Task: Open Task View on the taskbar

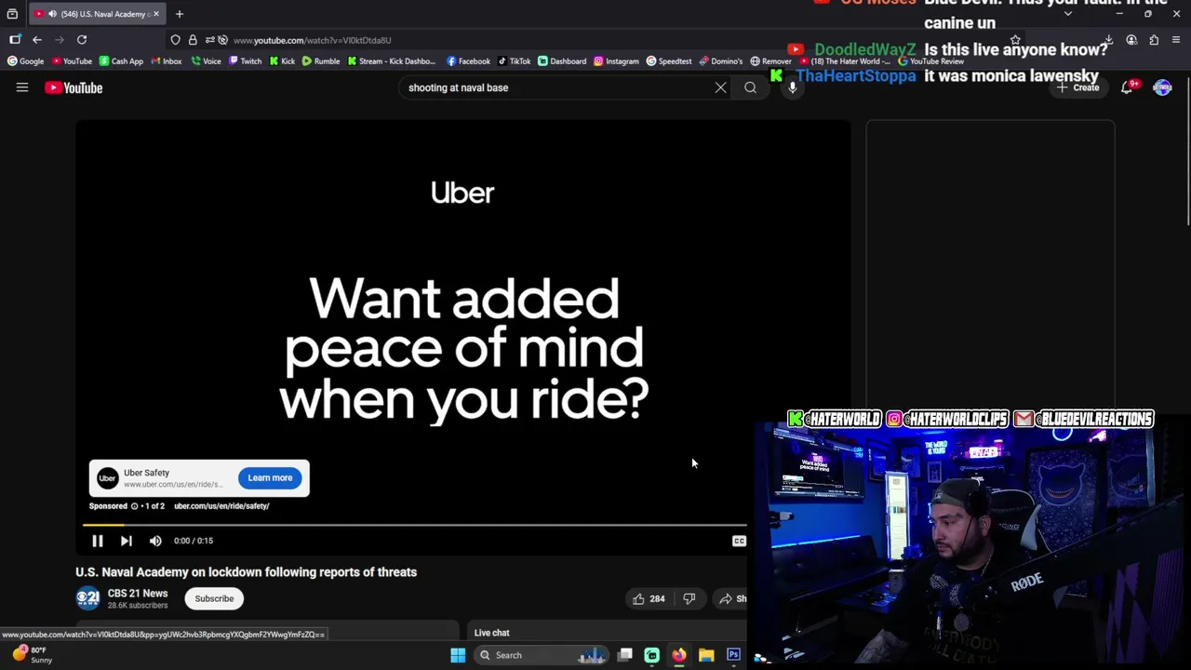Action: [x=625, y=655]
